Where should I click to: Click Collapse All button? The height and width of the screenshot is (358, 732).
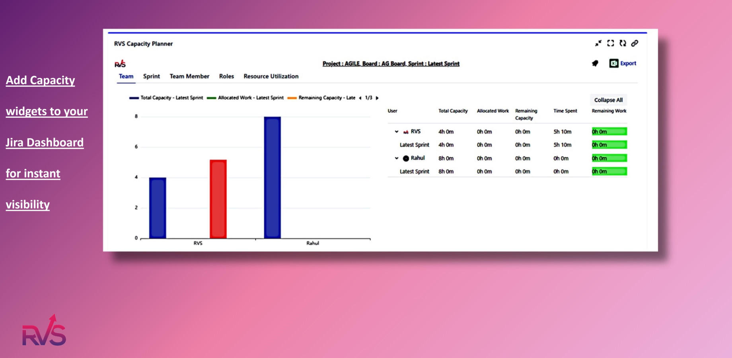coord(608,100)
